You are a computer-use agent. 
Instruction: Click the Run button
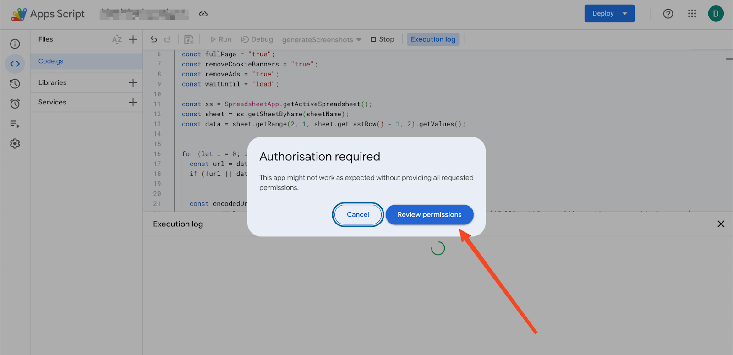coord(221,39)
